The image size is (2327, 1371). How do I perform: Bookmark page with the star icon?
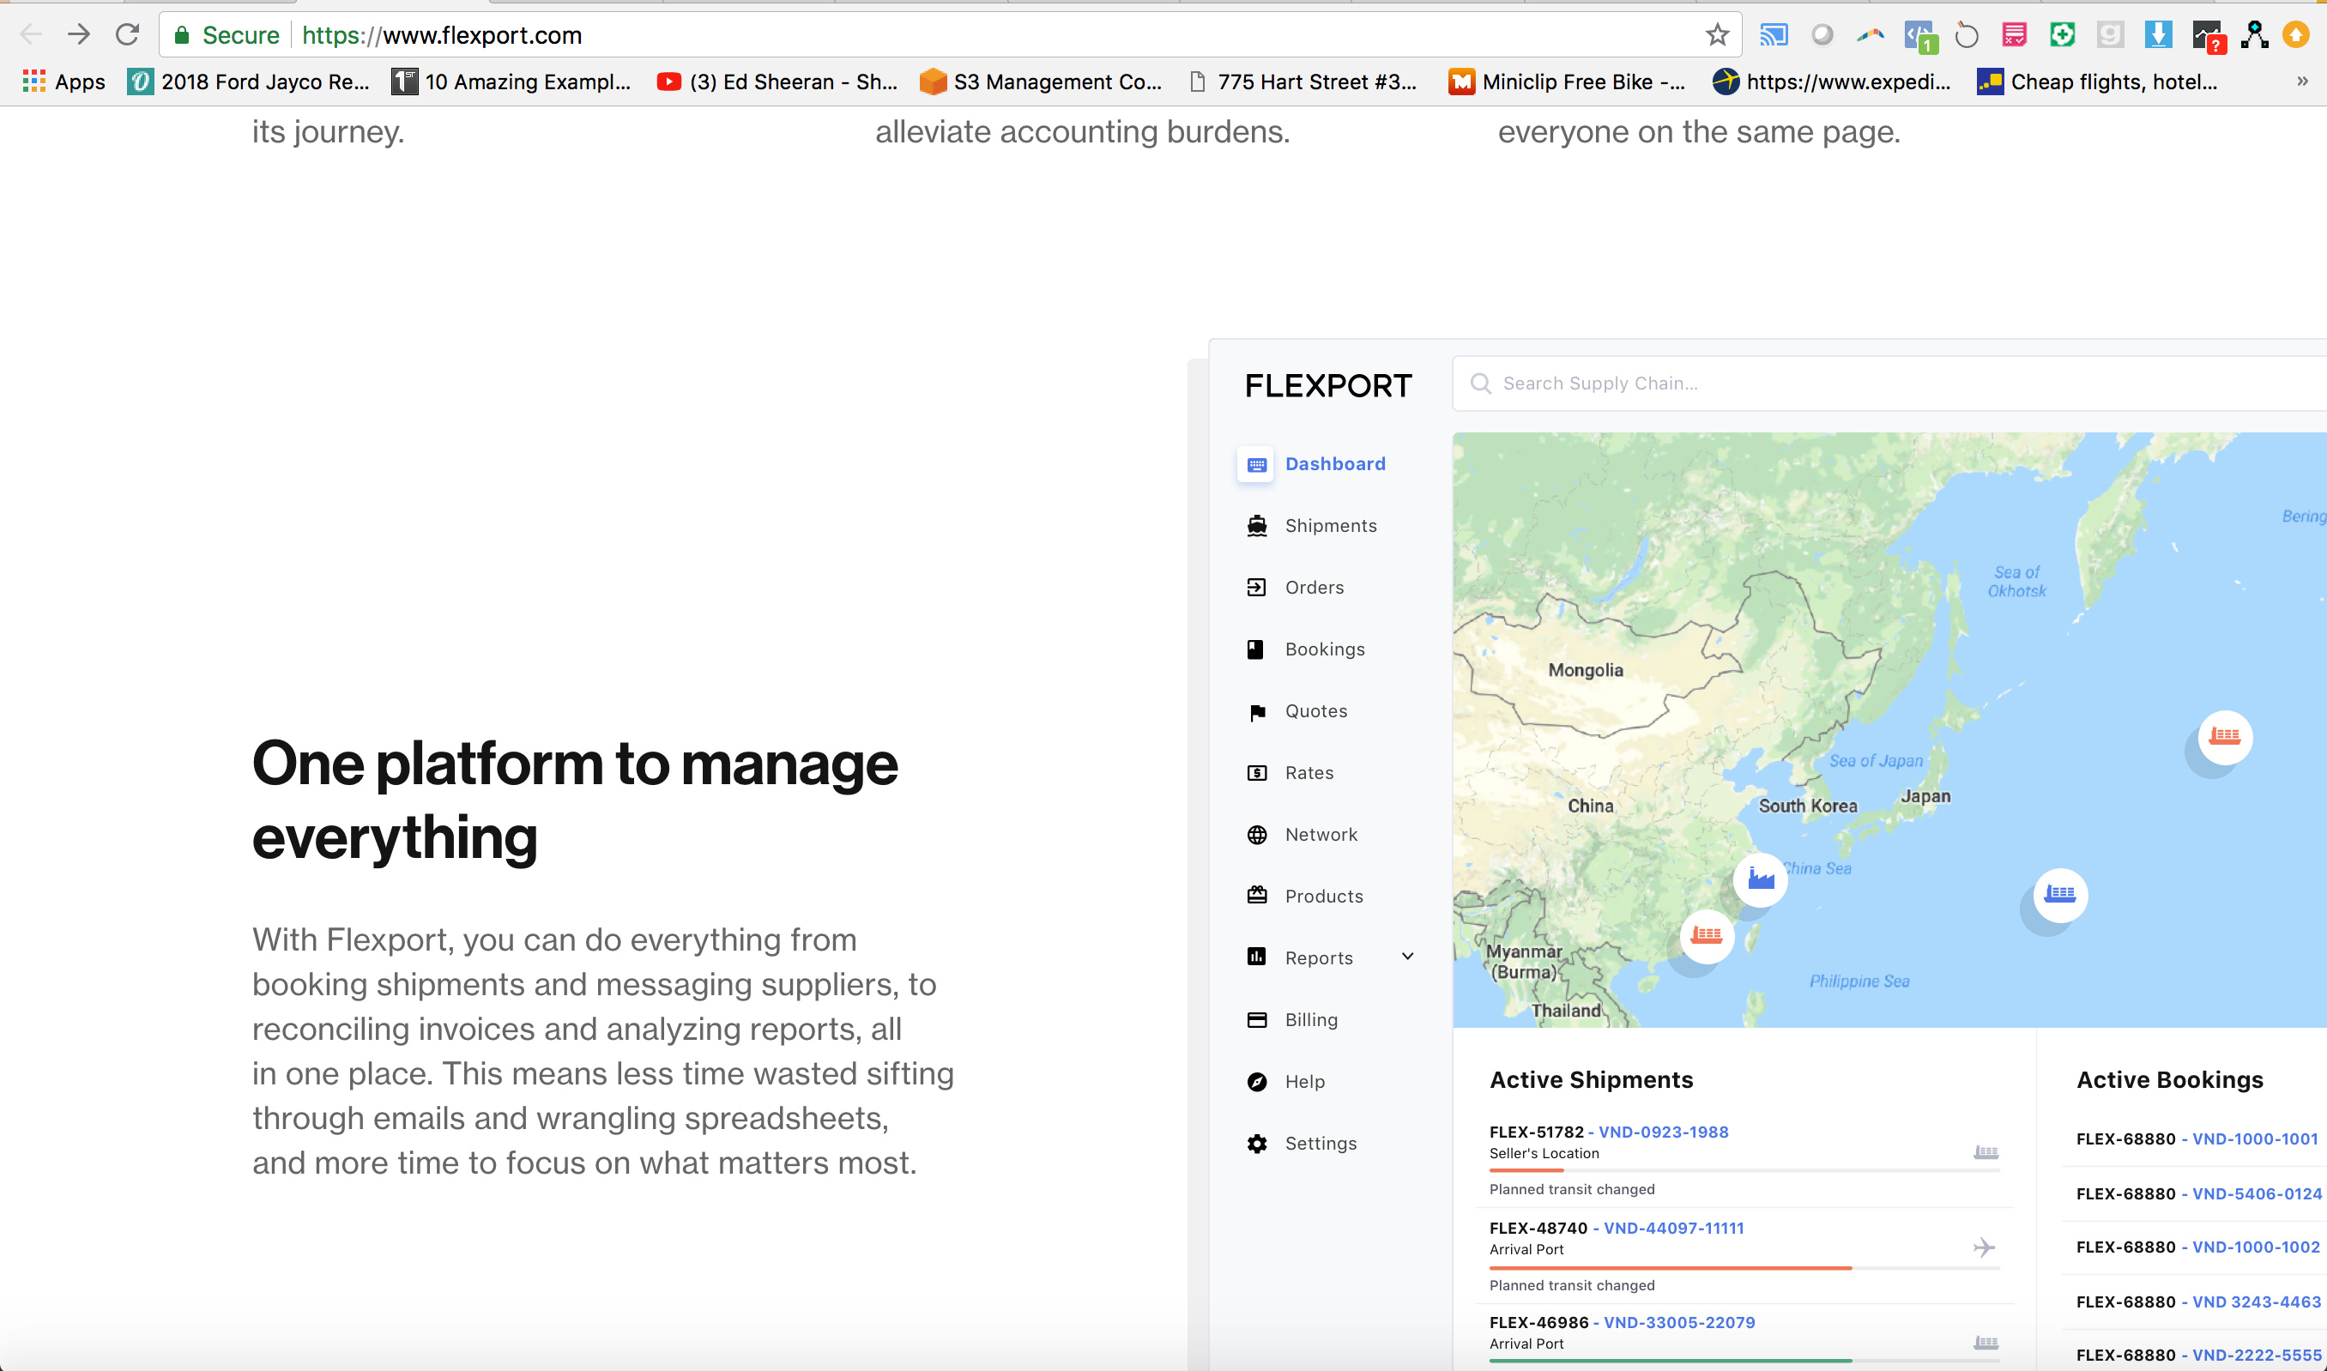point(1716,35)
